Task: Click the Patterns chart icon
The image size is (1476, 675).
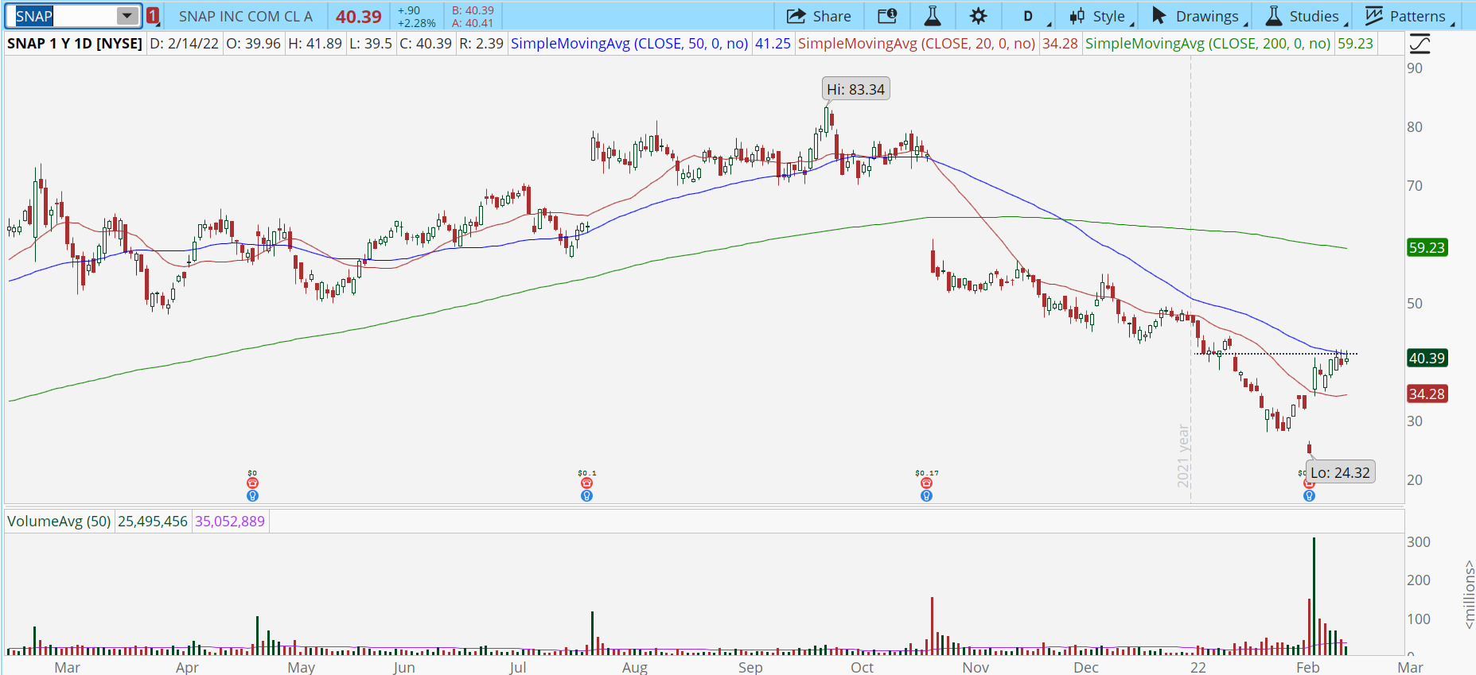Action: 1374,16
